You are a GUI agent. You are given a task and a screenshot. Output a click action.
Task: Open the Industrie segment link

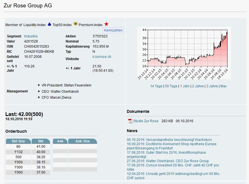[31, 36]
